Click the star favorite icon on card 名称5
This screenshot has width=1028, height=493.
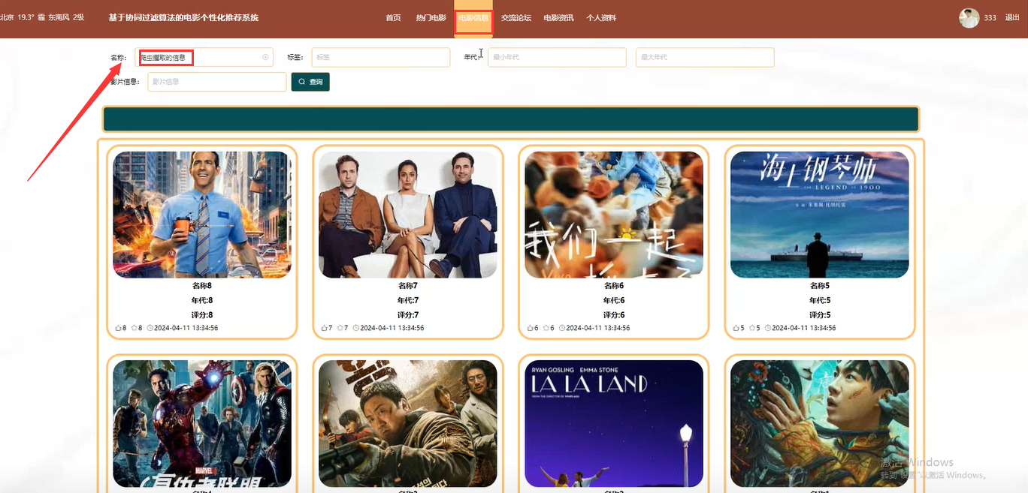click(751, 328)
